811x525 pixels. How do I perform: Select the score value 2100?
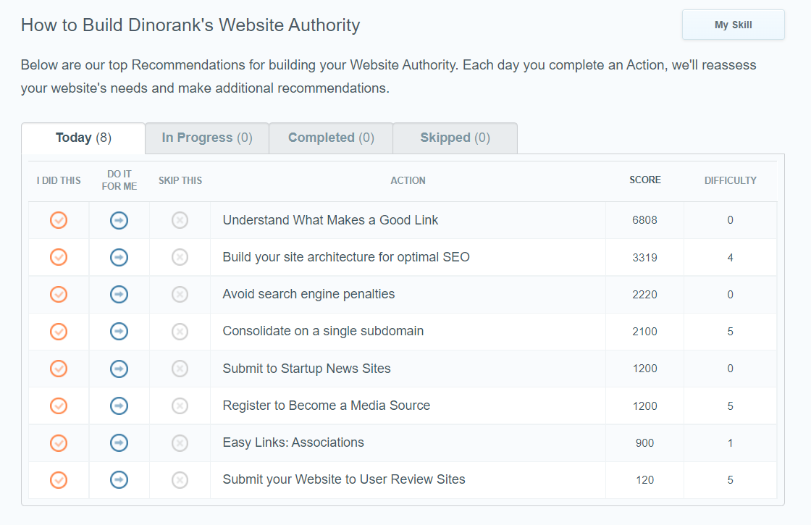coord(644,332)
